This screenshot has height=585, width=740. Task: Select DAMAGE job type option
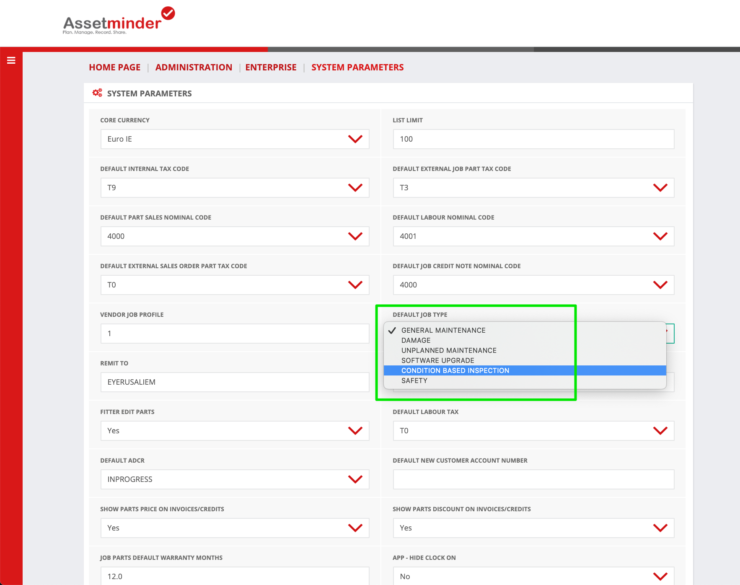525,340
